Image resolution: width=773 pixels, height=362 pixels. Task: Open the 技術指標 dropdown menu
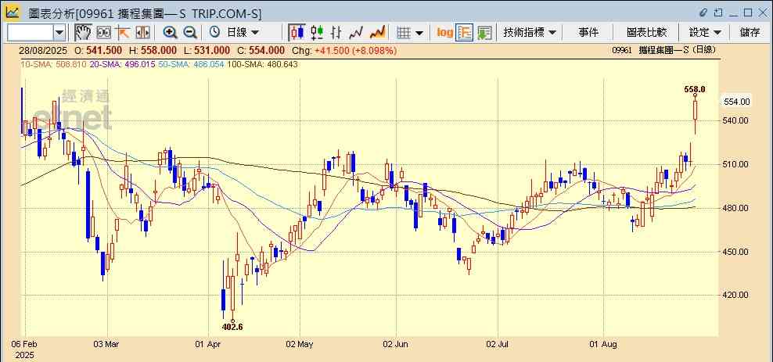530,33
